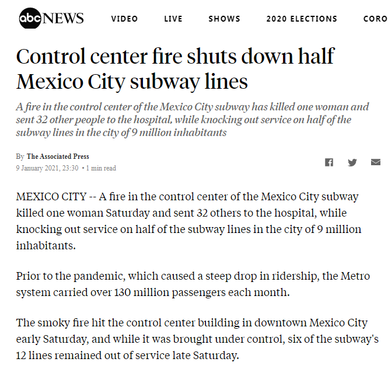
Task: Select 2020 ELECTIONS in the navigation bar
Action: click(302, 19)
